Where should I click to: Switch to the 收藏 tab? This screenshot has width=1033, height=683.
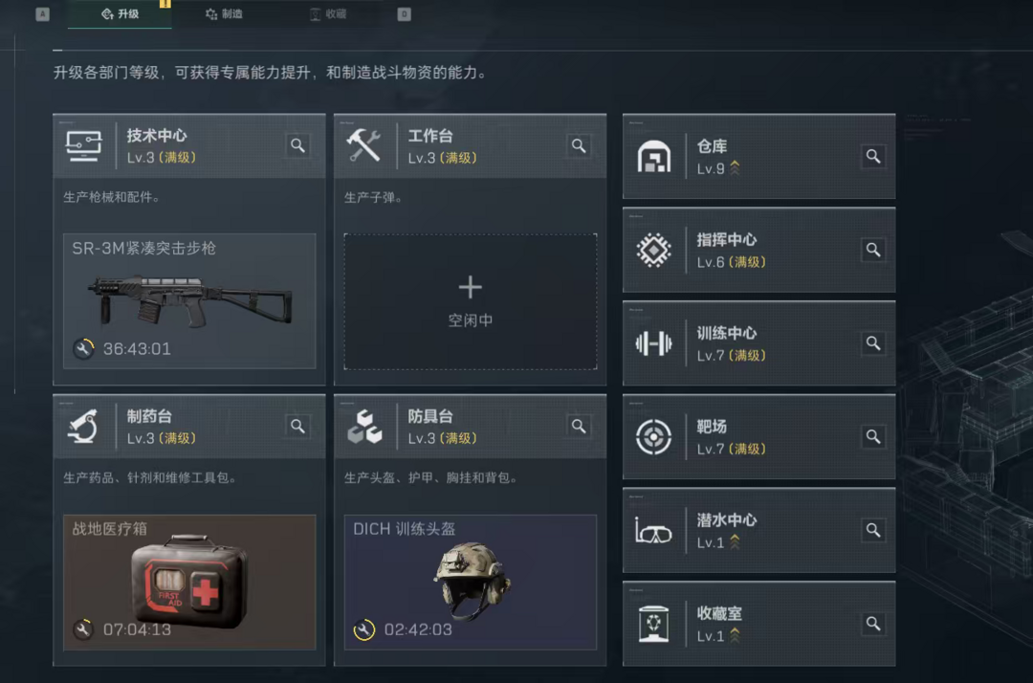328,13
